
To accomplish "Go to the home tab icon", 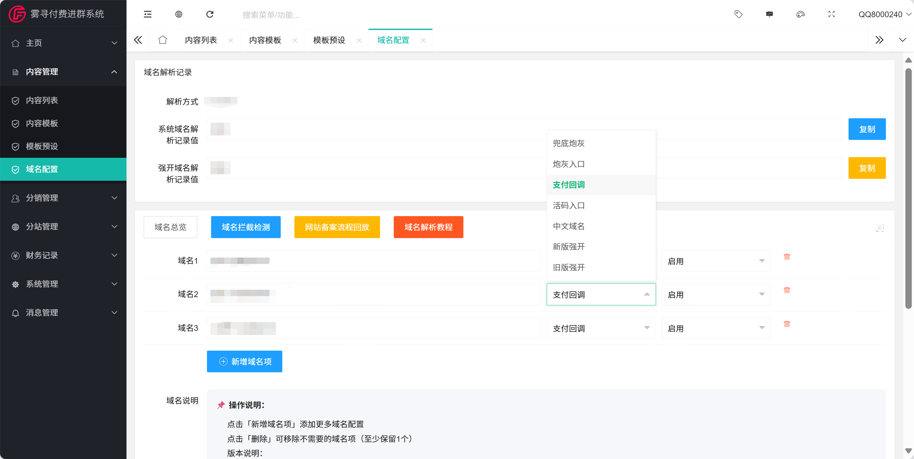I will click(163, 40).
